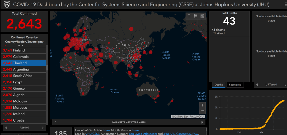Go to previous map view left arrow
This screenshot has height=135, width=287.
pos(55,122)
